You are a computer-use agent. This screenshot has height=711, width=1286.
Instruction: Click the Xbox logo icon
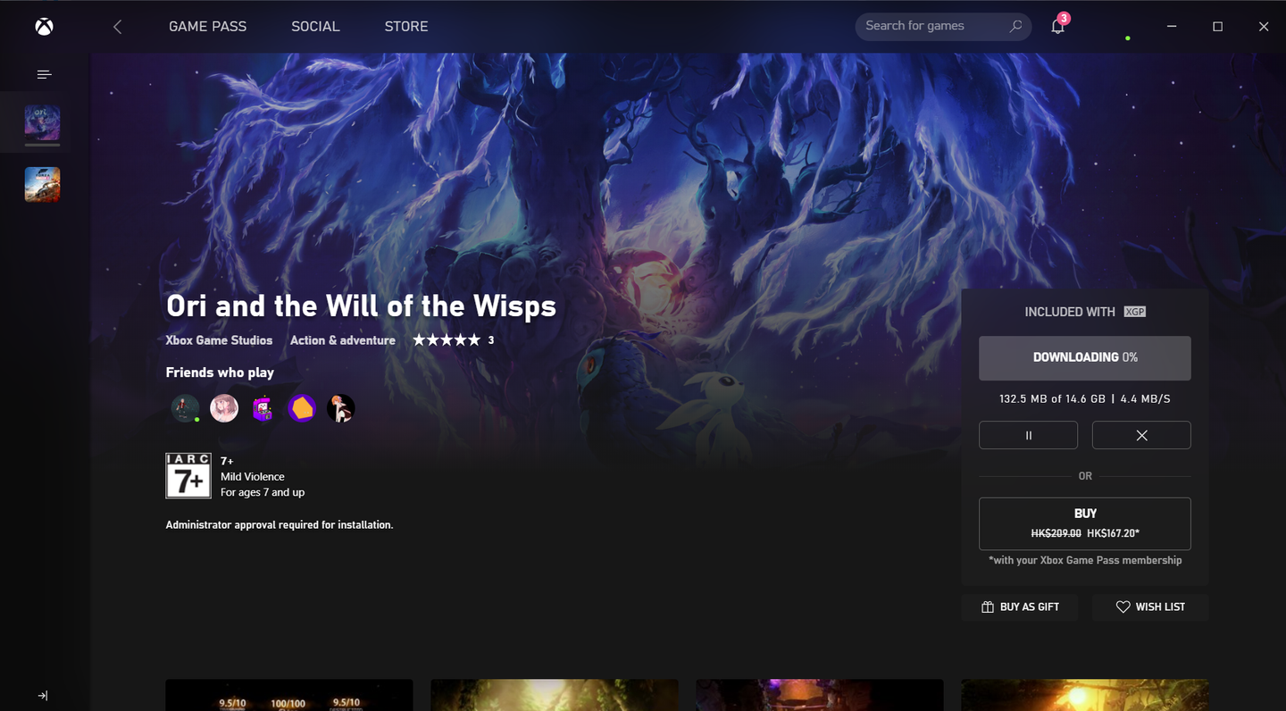click(44, 27)
